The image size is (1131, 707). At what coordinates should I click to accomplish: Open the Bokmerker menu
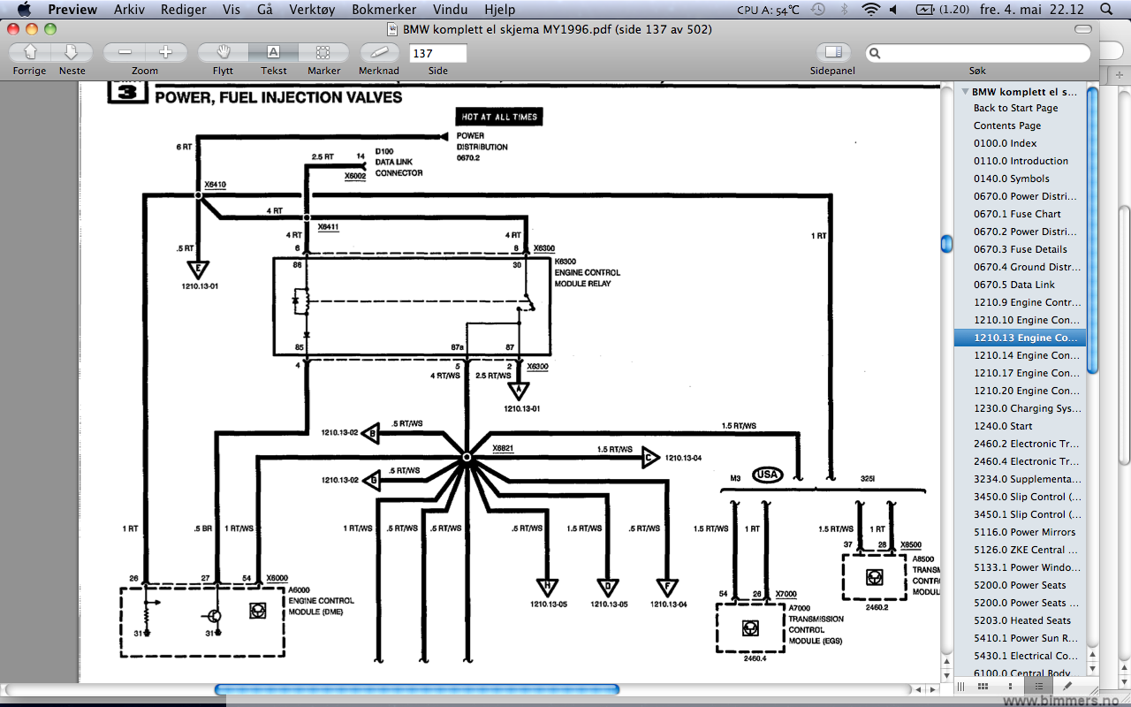click(x=383, y=10)
